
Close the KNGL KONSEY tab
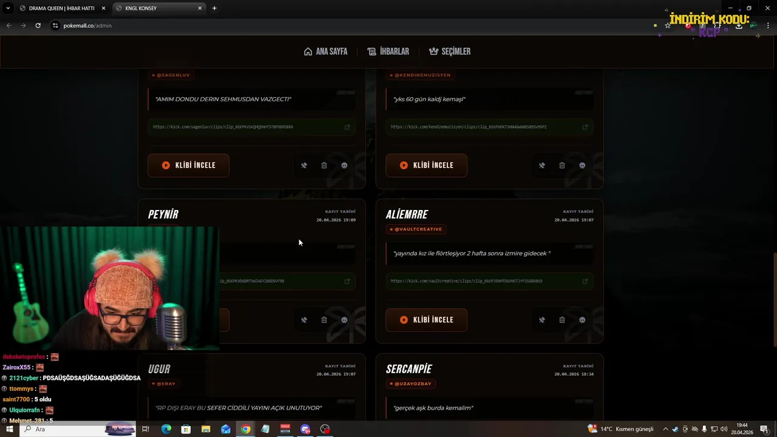click(x=200, y=8)
